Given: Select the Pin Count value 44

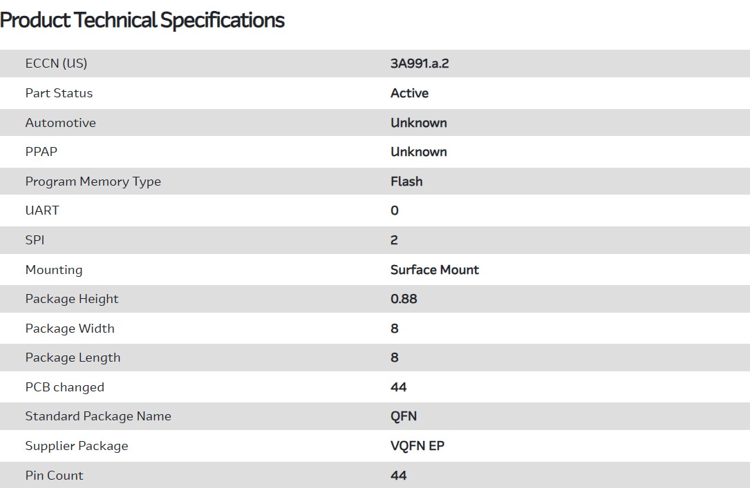Looking at the screenshot, I should tap(398, 476).
